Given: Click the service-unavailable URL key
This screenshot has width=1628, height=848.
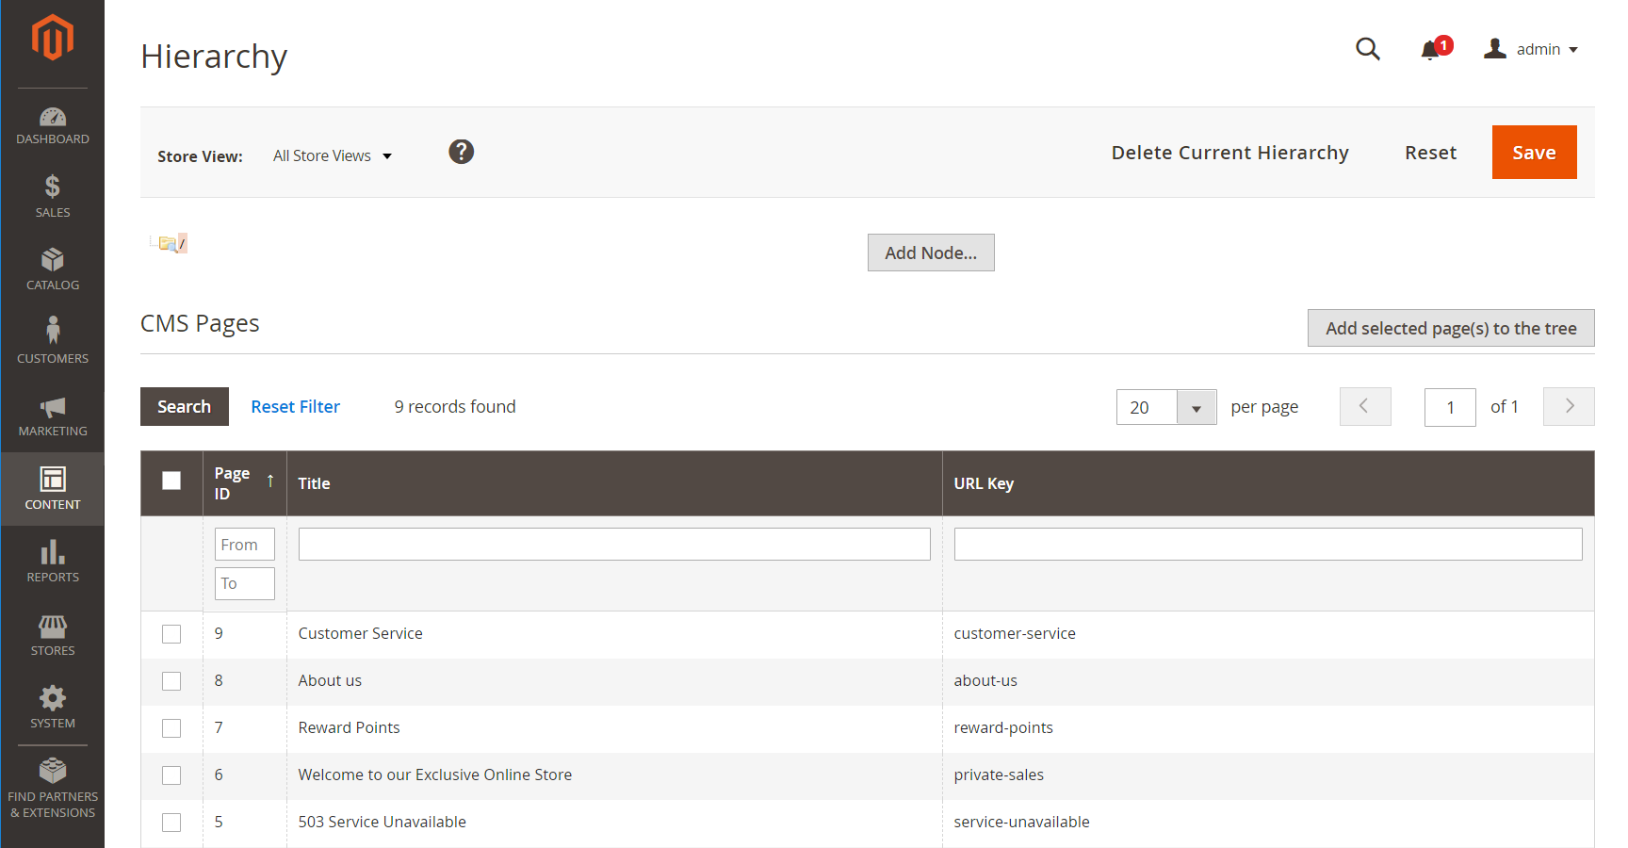Looking at the screenshot, I should point(1021,822).
